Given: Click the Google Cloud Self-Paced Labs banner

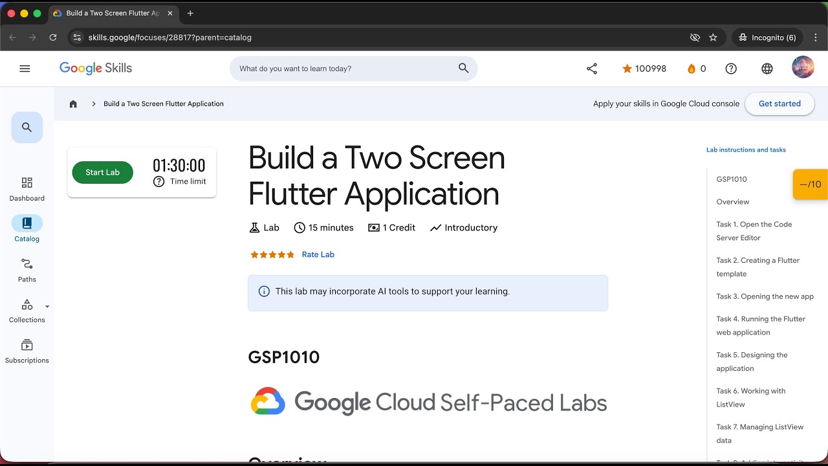Looking at the screenshot, I should coord(428,402).
